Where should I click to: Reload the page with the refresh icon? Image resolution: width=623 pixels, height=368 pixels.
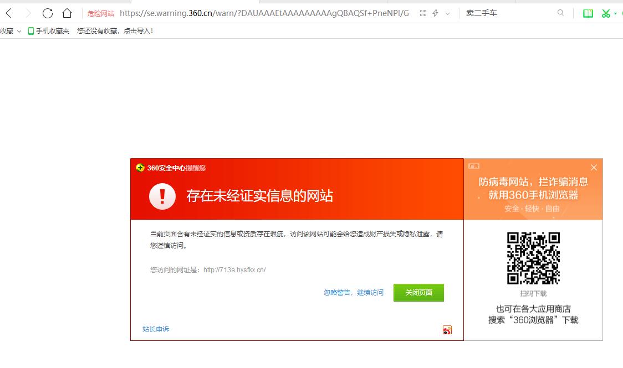click(48, 13)
